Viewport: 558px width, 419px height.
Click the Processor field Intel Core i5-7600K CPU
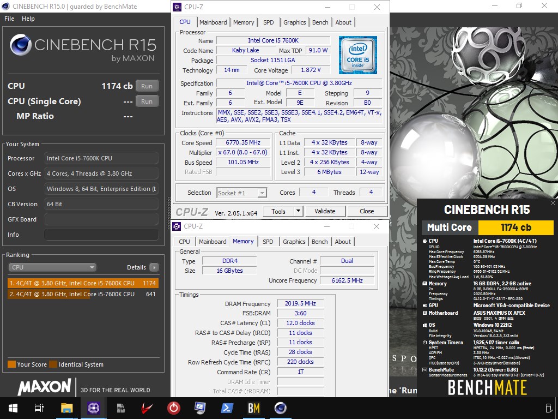pyautogui.click(x=101, y=158)
